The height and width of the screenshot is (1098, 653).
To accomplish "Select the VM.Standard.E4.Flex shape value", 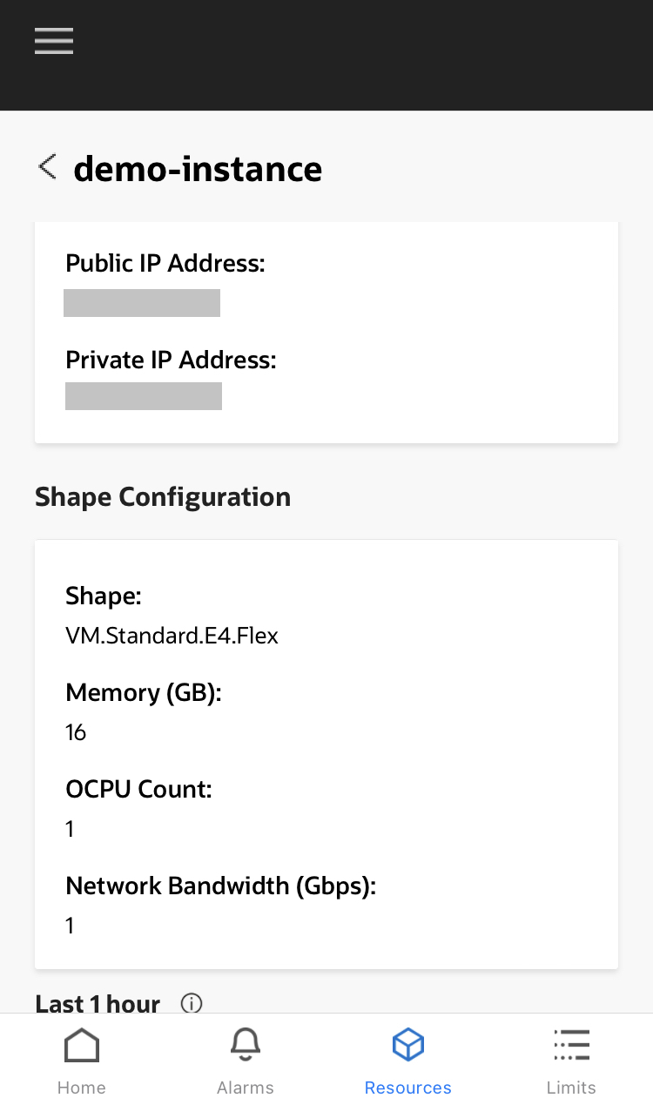I will [172, 636].
